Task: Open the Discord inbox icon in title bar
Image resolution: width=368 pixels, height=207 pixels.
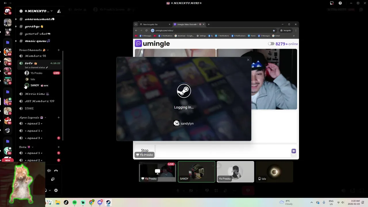Action: point(332,3)
